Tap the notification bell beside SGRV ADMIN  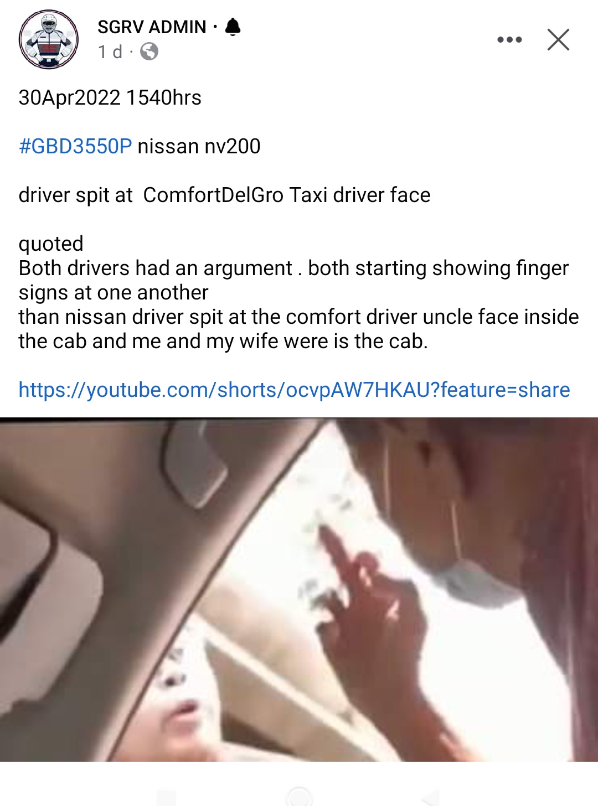pyautogui.click(x=233, y=27)
